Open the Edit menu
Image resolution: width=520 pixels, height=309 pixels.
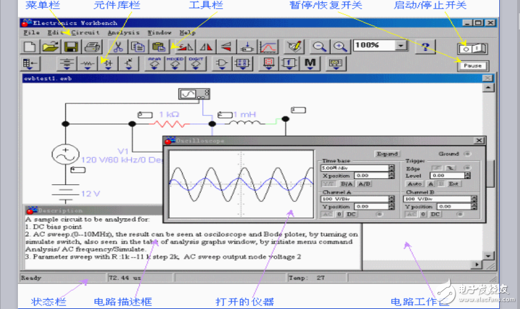(x=55, y=32)
